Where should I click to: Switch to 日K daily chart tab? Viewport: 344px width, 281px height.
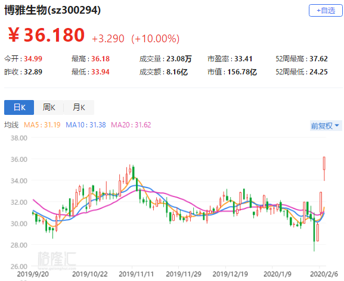(x=19, y=107)
